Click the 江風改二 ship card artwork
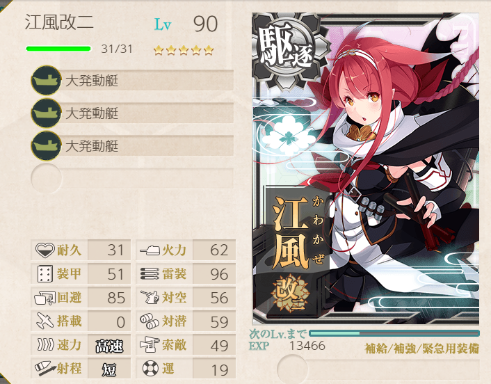Screen dimensions: 491x384 (x=365, y=168)
